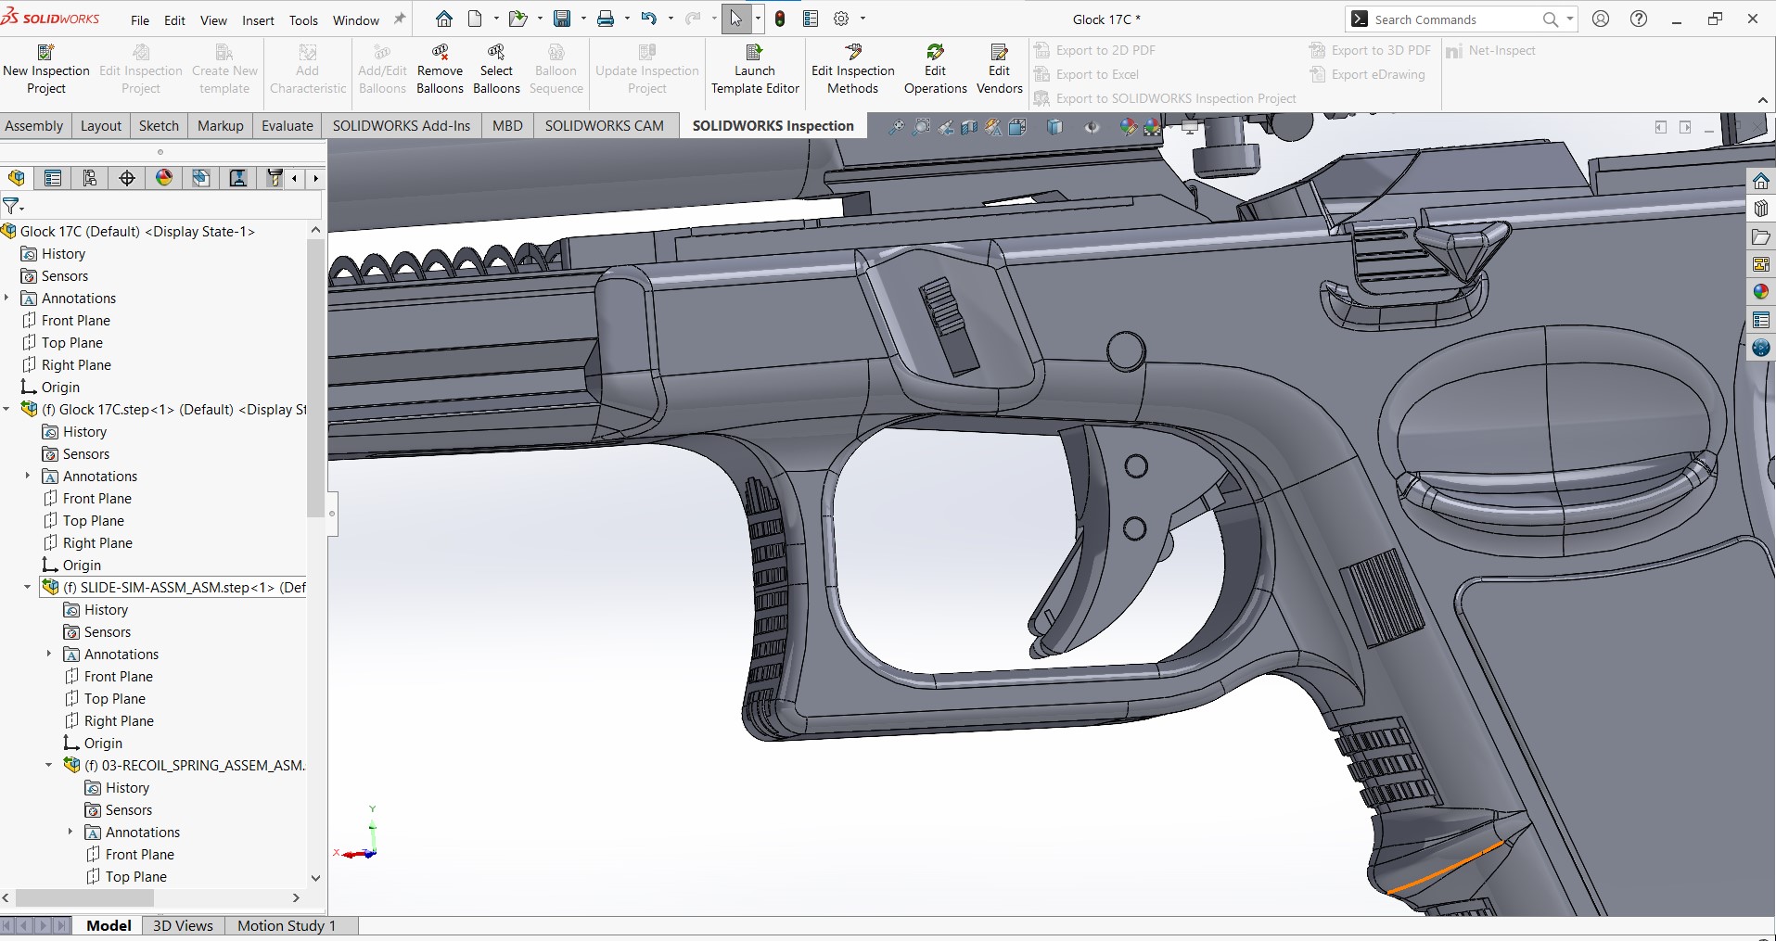Switch to the SOLIDWORKS CAM tab
The width and height of the screenshot is (1776, 941).
coord(605,126)
